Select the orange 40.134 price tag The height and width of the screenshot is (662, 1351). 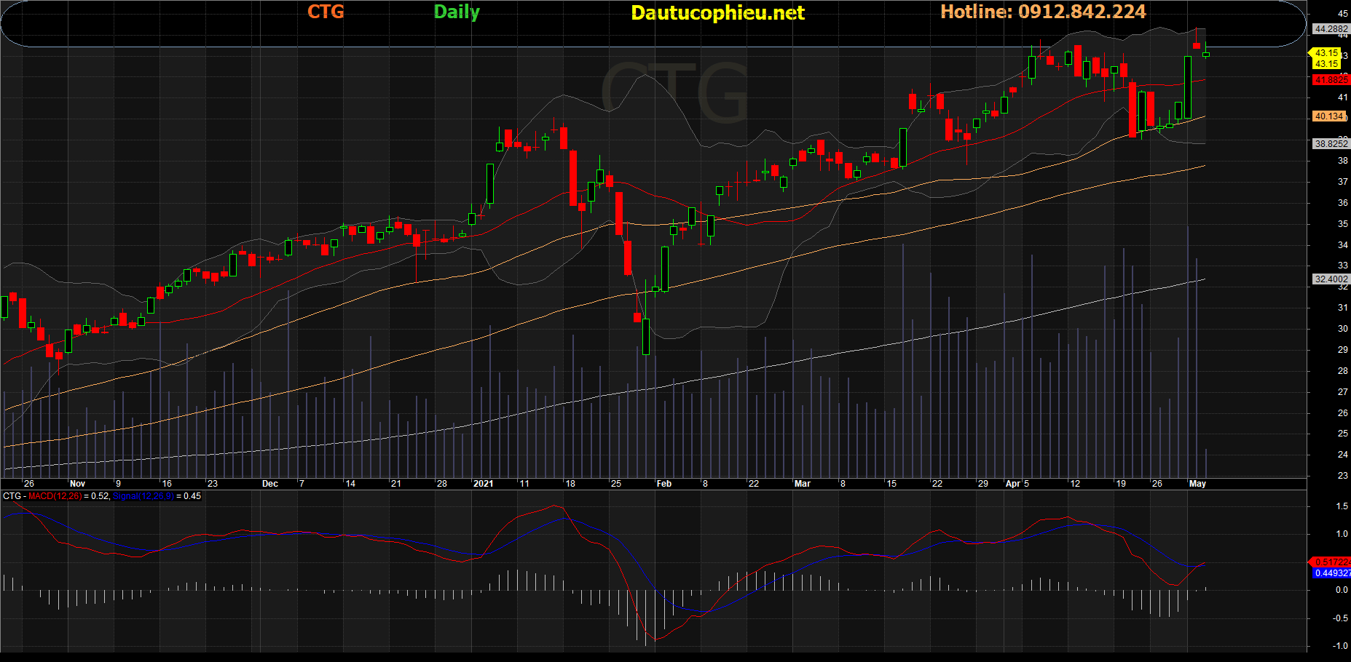1329,116
